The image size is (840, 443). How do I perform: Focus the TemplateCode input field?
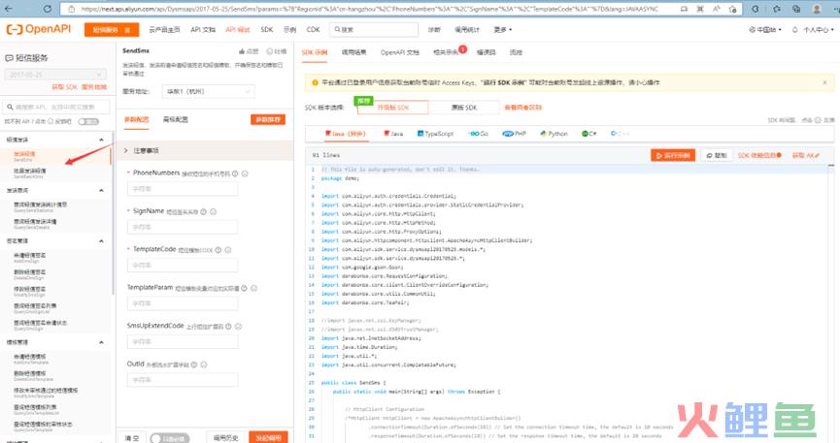[183, 266]
